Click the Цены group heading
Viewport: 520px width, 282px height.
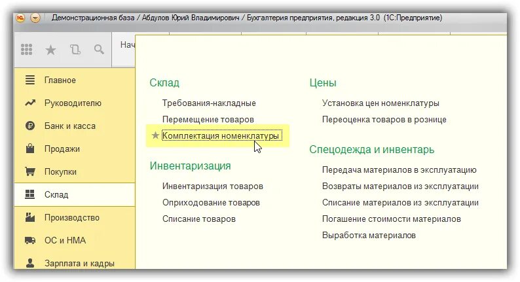click(x=323, y=82)
